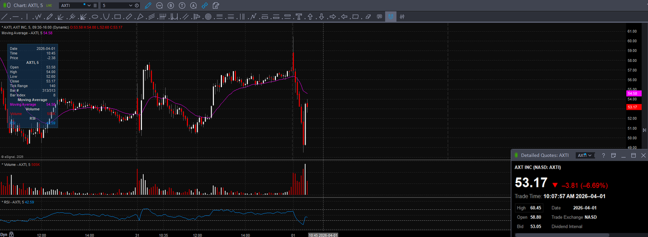Click the Volume study label
The image size is (648, 237).
(x=21, y=164)
